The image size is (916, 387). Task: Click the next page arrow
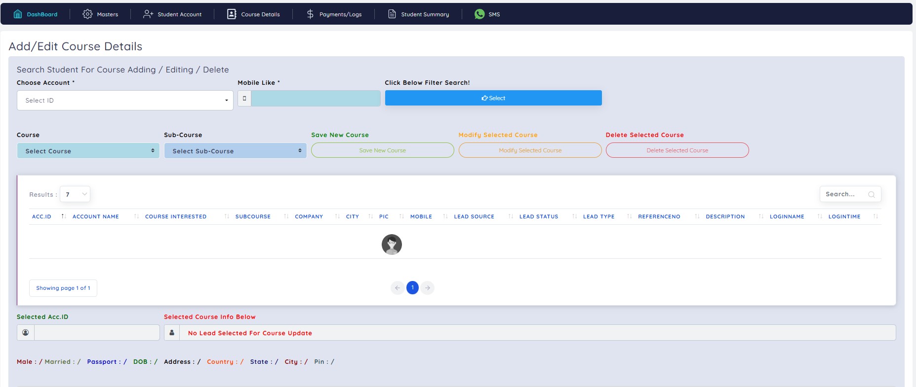428,288
